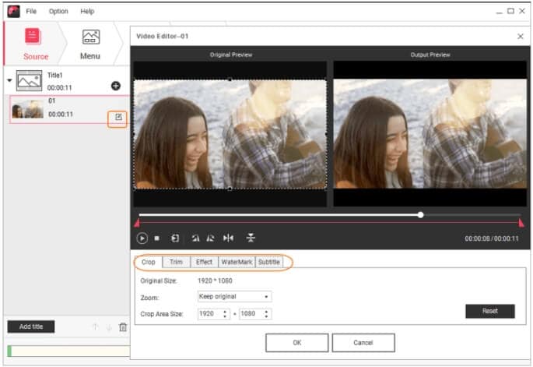Image resolution: width=533 pixels, height=367 pixels.
Task: Add a new chapter with plus icon
Action: [x=116, y=86]
